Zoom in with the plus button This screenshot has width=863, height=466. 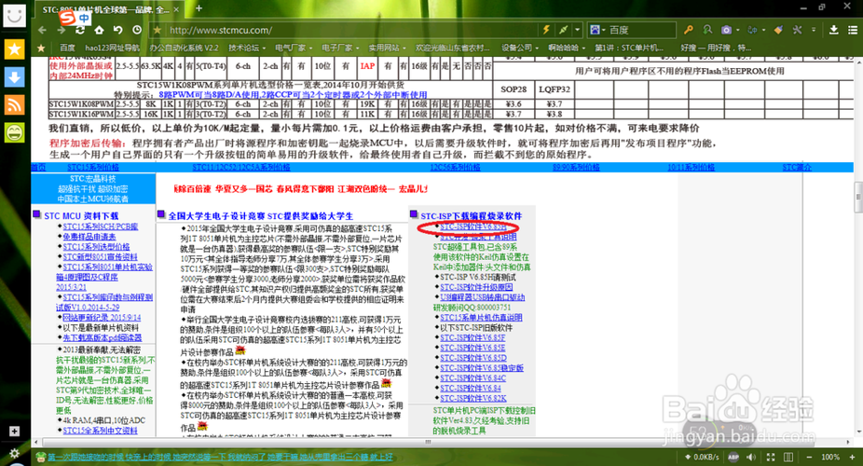pos(853,457)
